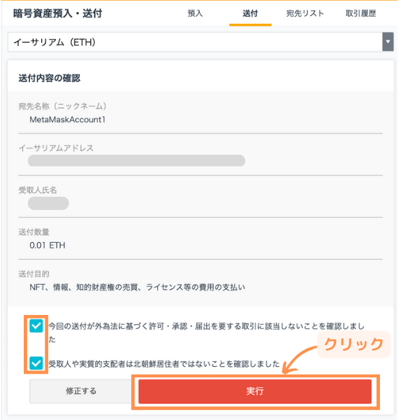Click the 送付内容の確認 heading
This screenshot has width=403, height=420.
coord(50,78)
